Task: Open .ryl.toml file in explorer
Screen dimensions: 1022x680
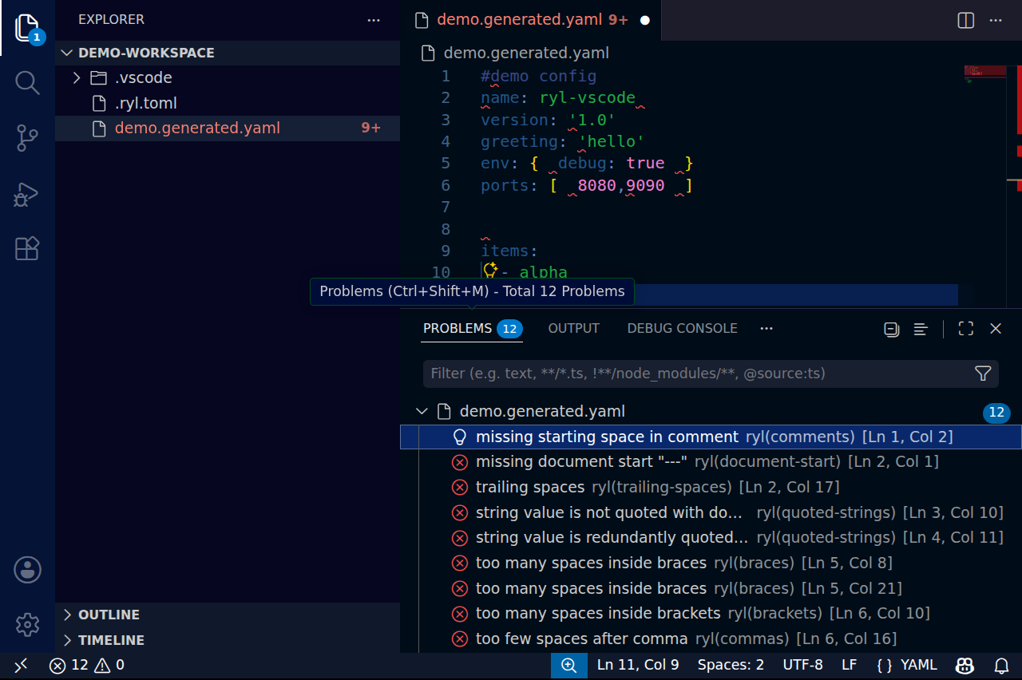Action: click(x=228, y=104)
